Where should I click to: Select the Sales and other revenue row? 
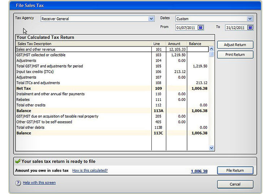point(83,49)
